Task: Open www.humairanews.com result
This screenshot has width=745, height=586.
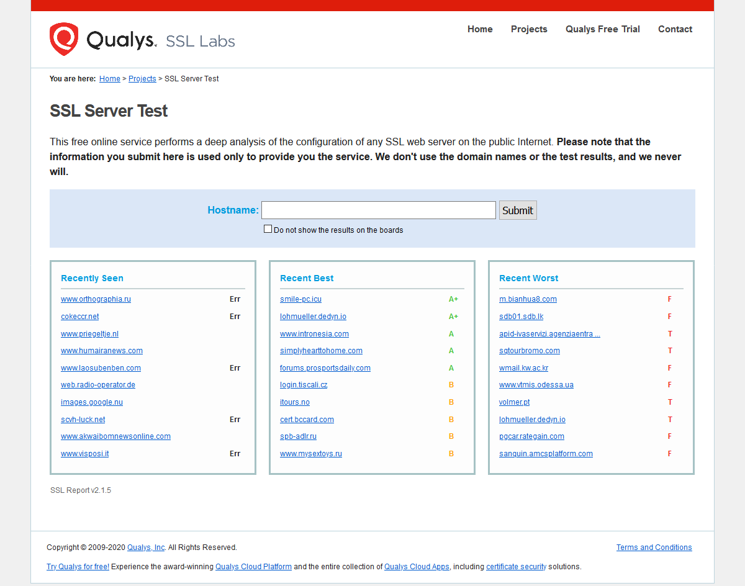Action: pos(102,351)
